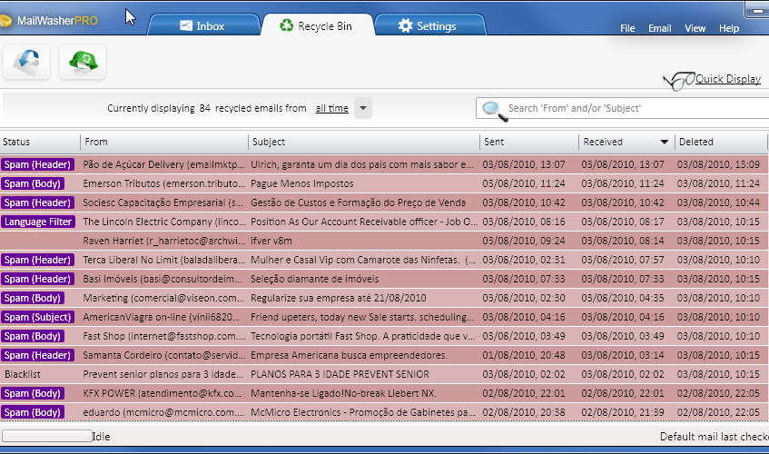This screenshot has height=454, width=769.
Task: Click the empty recycle bin toolbar icon
Action: tap(83, 62)
